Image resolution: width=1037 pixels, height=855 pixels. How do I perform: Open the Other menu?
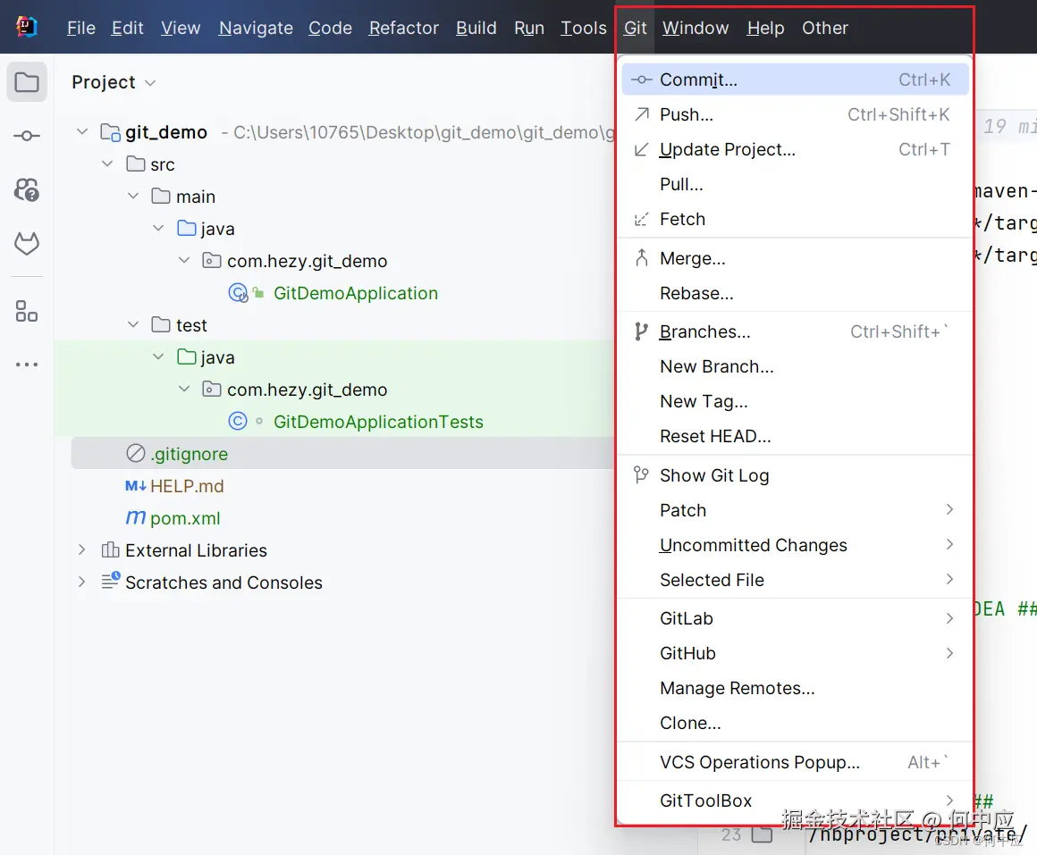point(825,28)
